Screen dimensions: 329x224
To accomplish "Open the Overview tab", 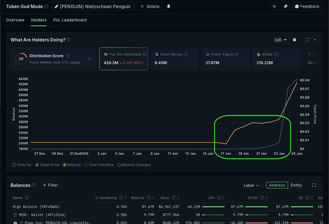I will click(x=15, y=20).
